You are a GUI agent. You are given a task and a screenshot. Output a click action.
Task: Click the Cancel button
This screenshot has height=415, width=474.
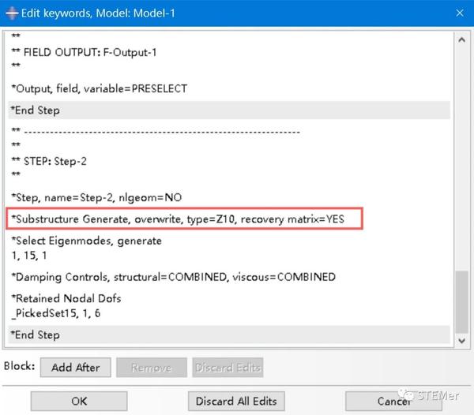[x=393, y=401]
